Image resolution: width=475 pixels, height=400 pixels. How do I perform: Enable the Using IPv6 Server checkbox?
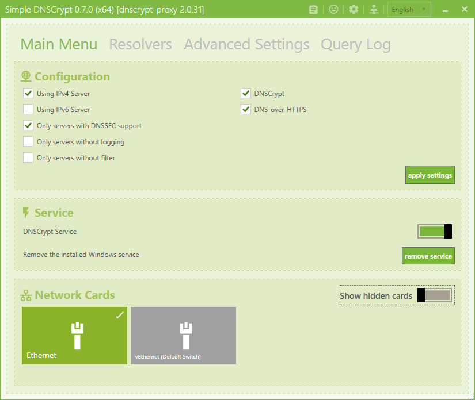[28, 109]
